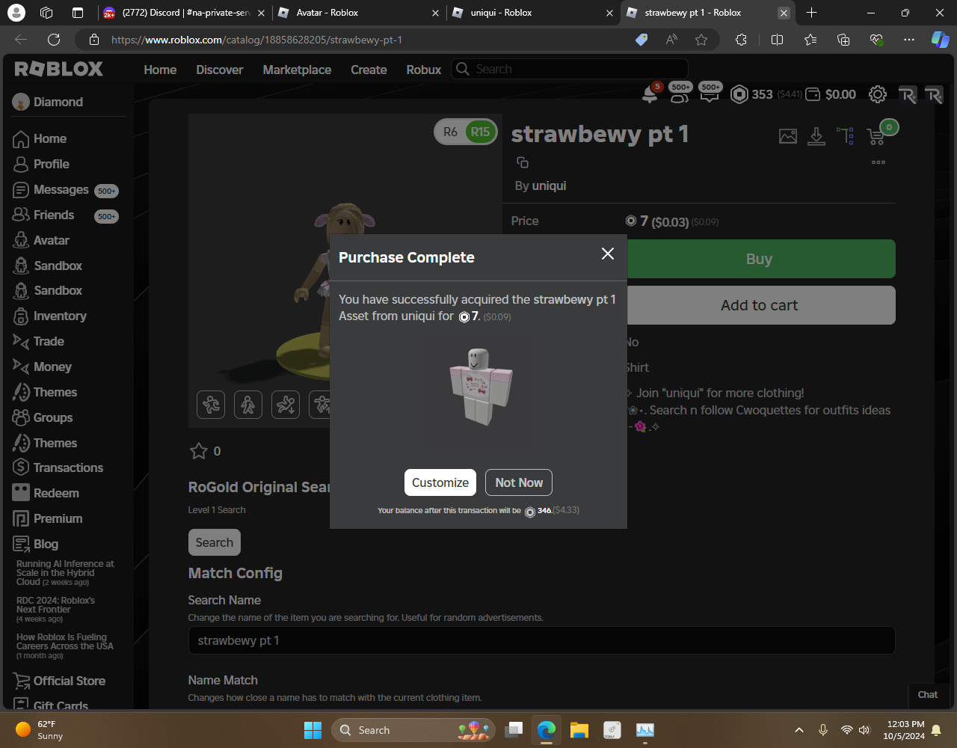Viewport: 957px width, 748px height.
Task: Add this page to favorites star
Action: click(701, 40)
